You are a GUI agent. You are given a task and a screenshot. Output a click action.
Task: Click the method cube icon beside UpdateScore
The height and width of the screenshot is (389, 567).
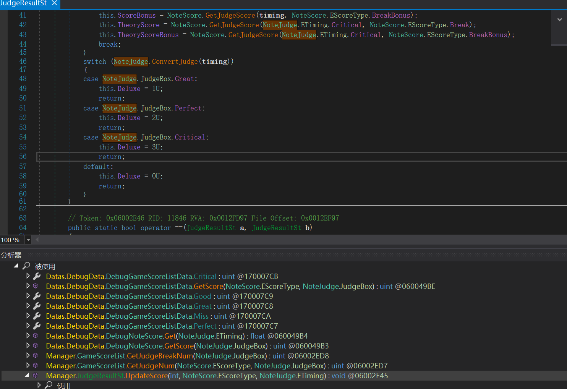click(36, 375)
